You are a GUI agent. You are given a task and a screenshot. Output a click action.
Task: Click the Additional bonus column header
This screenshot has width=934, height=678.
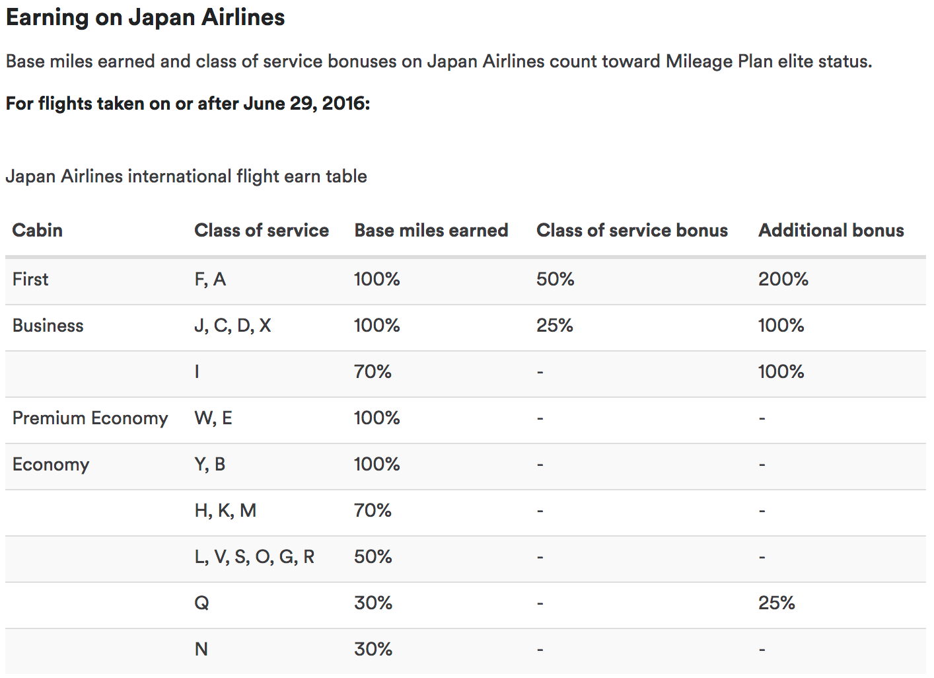point(831,230)
